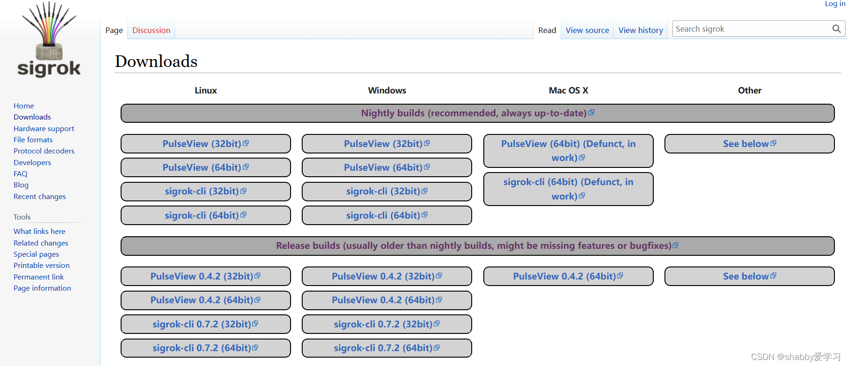Download Linux nightly PulseView (32bit)
The width and height of the screenshot is (847, 366).
[x=205, y=144]
